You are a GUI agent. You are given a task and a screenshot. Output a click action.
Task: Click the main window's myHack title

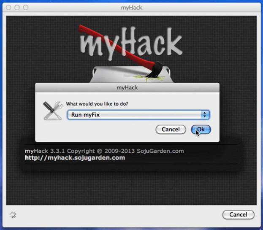132,8
